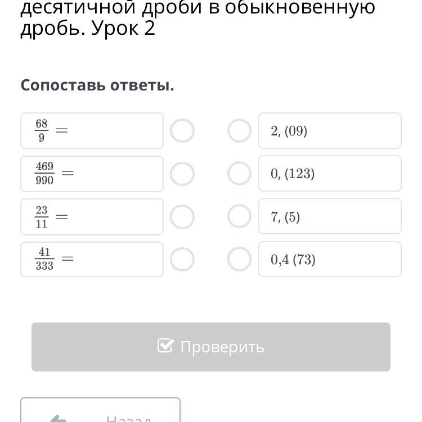Screen dimensions: 422x422
Task: Select the radio circle next to 23/11
Action: click(182, 217)
